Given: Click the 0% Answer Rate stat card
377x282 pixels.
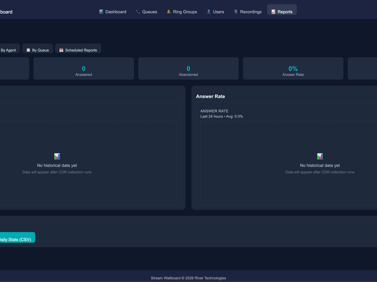Looking at the screenshot, I should pos(293,69).
